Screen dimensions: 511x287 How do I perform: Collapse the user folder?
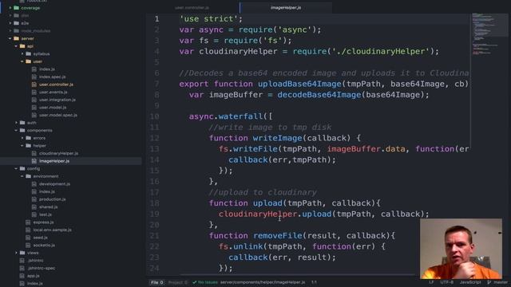(x=22, y=61)
